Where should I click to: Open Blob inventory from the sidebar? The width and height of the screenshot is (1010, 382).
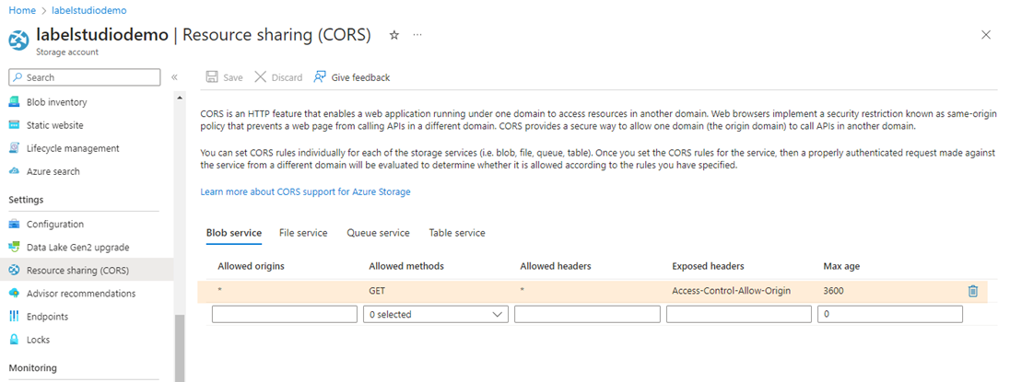click(x=56, y=102)
